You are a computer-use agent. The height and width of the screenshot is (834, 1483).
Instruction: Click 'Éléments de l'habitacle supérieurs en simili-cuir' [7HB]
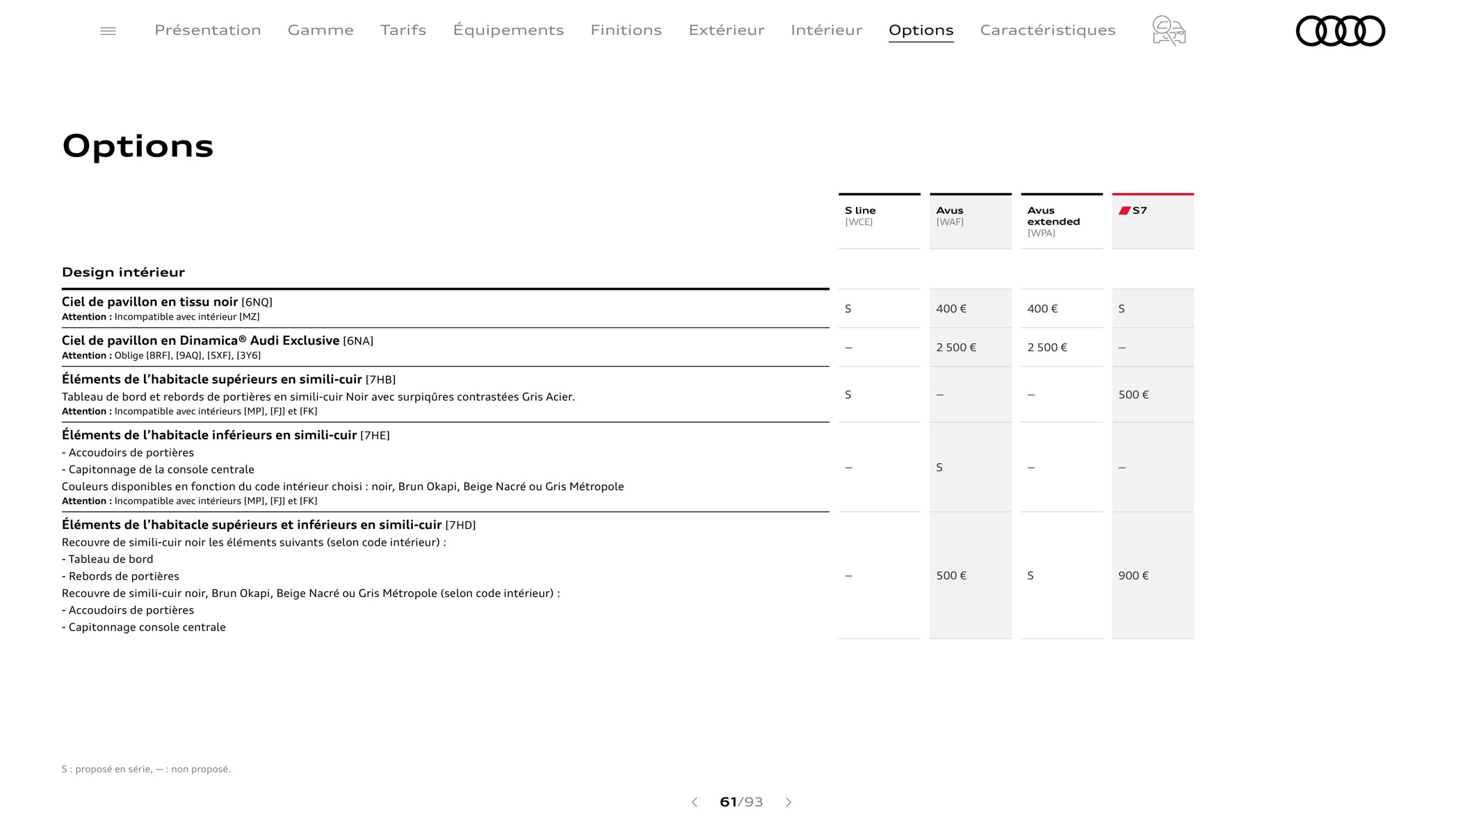(229, 379)
